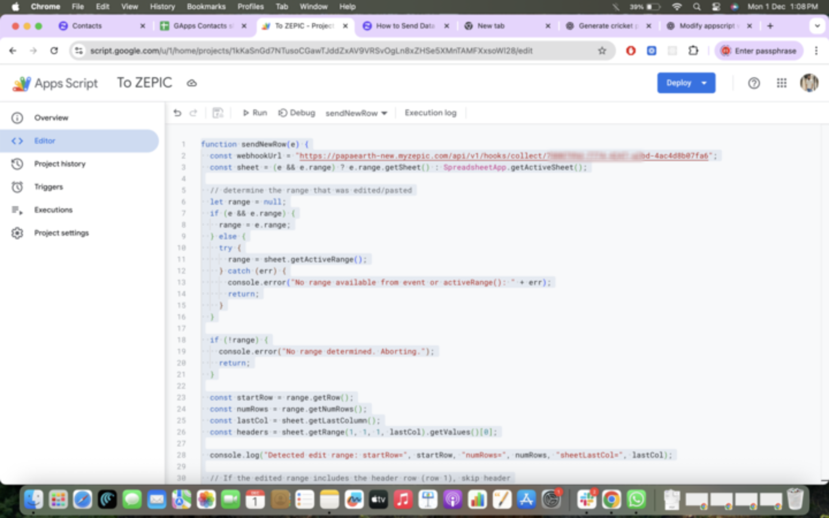The image size is (829, 518).
Task: Open the Google account profile avatar
Action: pyautogui.click(x=809, y=83)
